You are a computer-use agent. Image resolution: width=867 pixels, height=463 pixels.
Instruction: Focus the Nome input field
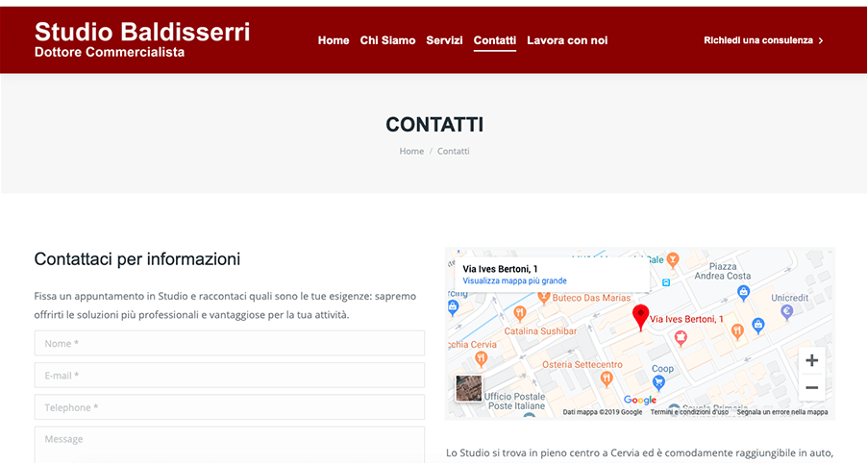pos(230,343)
